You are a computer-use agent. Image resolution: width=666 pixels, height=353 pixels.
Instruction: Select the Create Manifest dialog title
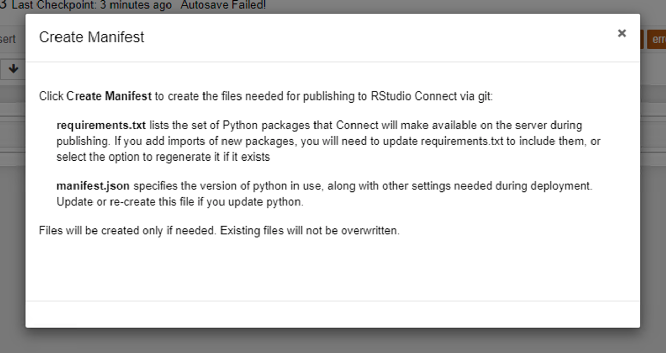point(90,36)
